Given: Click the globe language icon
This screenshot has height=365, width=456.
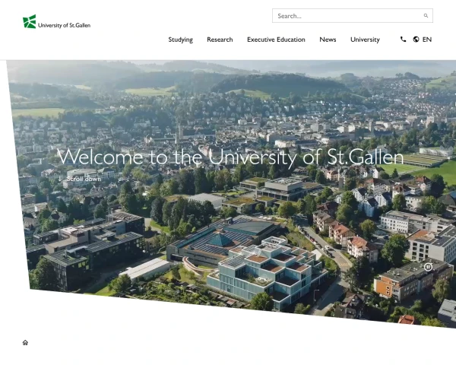Looking at the screenshot, I should [416, 40].
